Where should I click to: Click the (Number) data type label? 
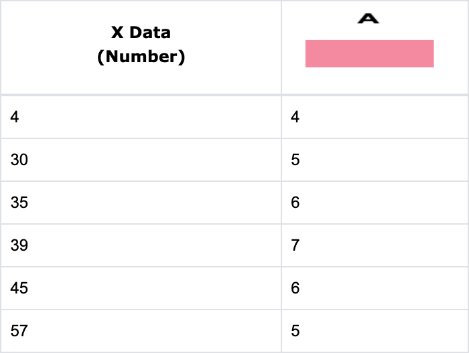(x=141, y=57)
